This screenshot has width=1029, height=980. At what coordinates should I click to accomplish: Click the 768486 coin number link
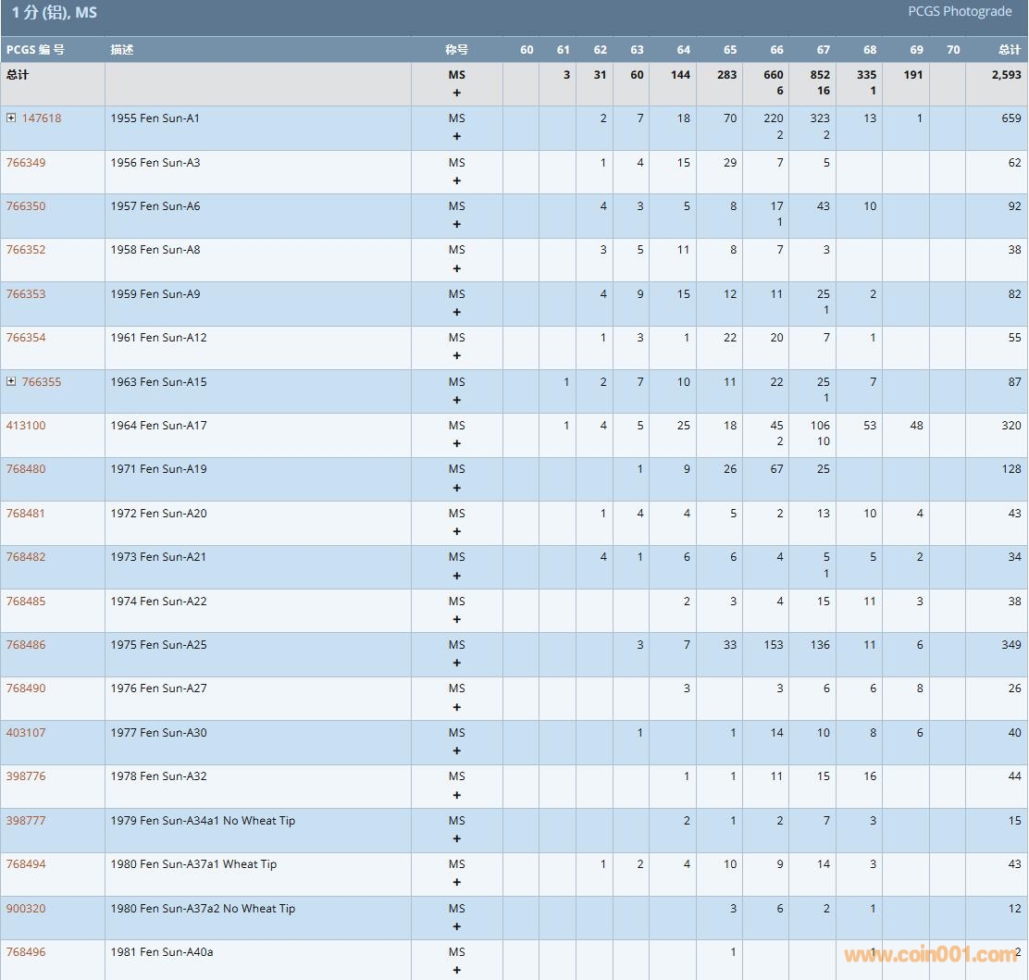click(x=26, y=645)
